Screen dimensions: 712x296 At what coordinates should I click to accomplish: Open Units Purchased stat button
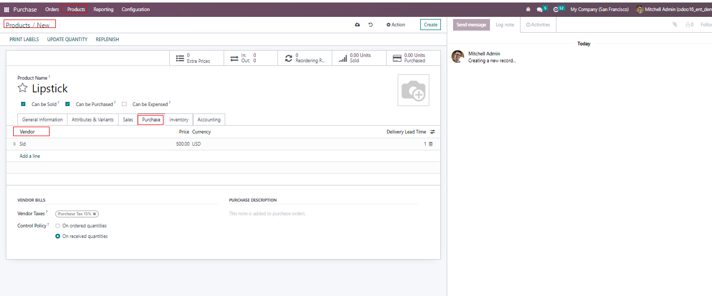point(413,58)
